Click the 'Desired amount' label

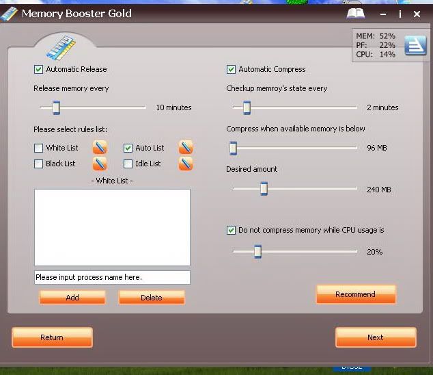[252, 169]
